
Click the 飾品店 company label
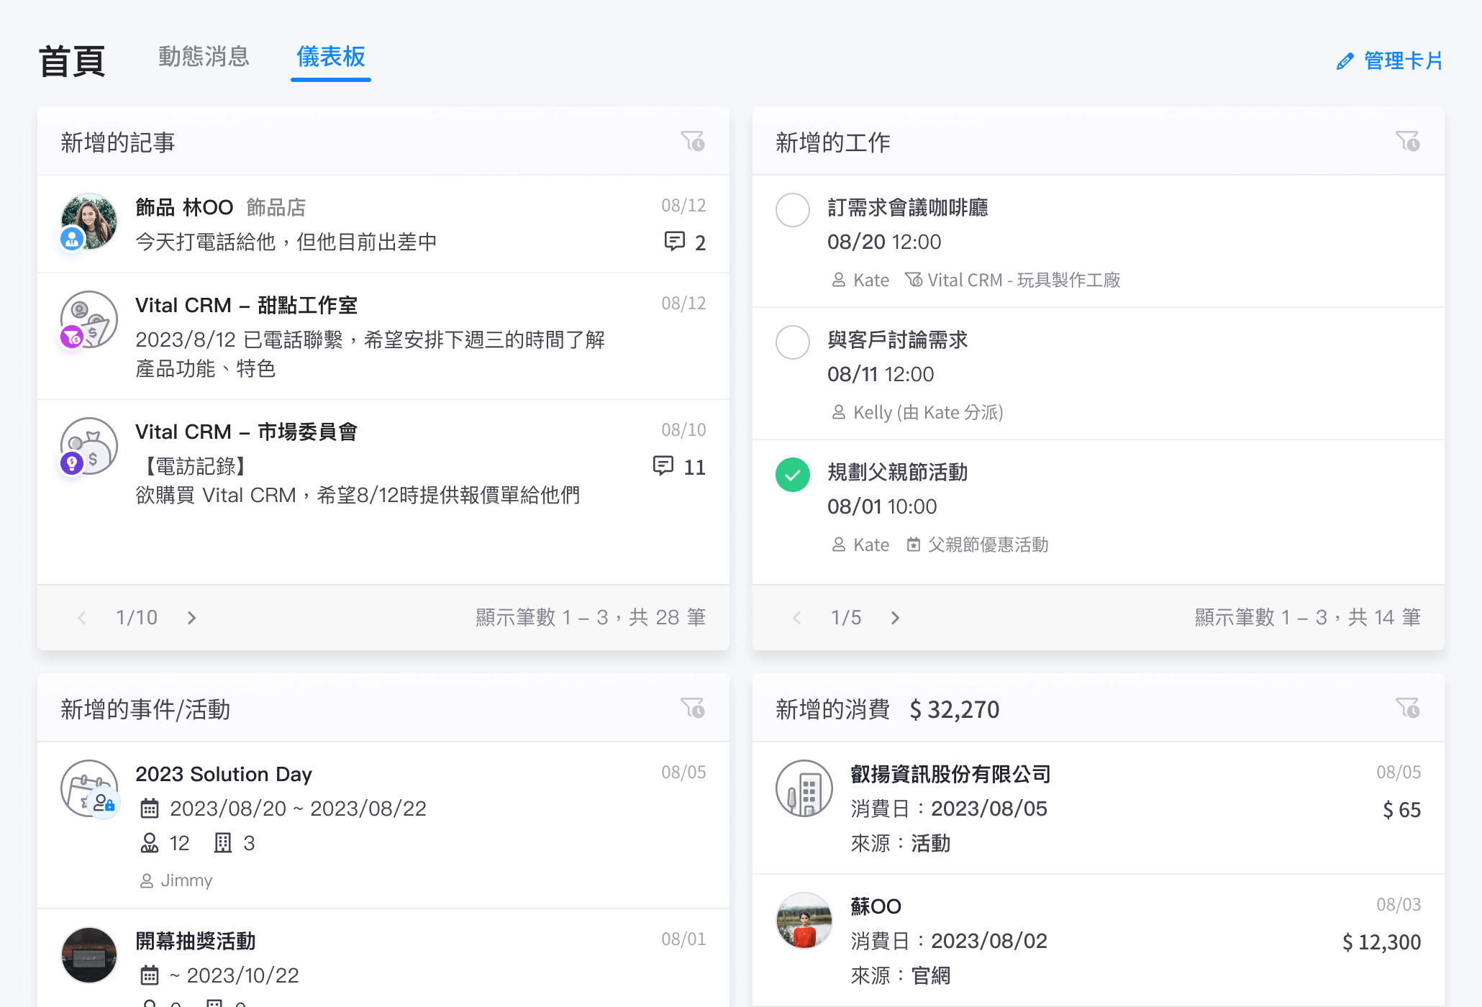pos(276,207)
